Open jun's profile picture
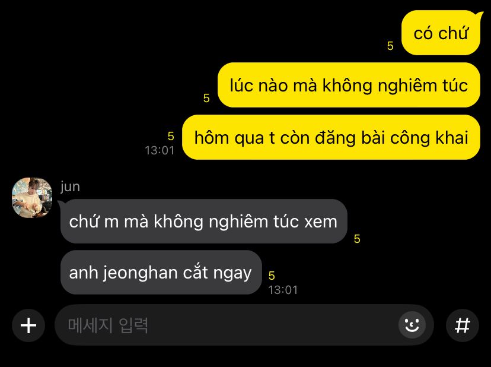The width and height of the screenshot is (491, 367). click(x=32, y=198)
